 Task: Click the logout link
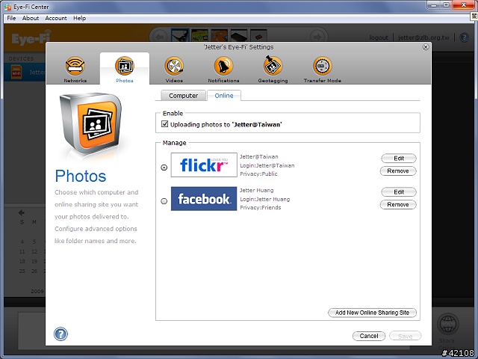click(379, 37)
